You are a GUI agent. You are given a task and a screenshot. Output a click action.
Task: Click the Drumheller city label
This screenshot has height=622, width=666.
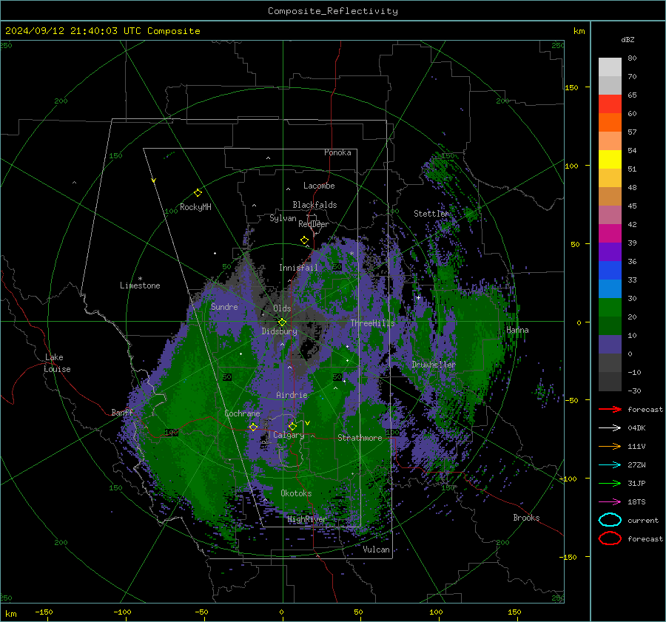434,365
